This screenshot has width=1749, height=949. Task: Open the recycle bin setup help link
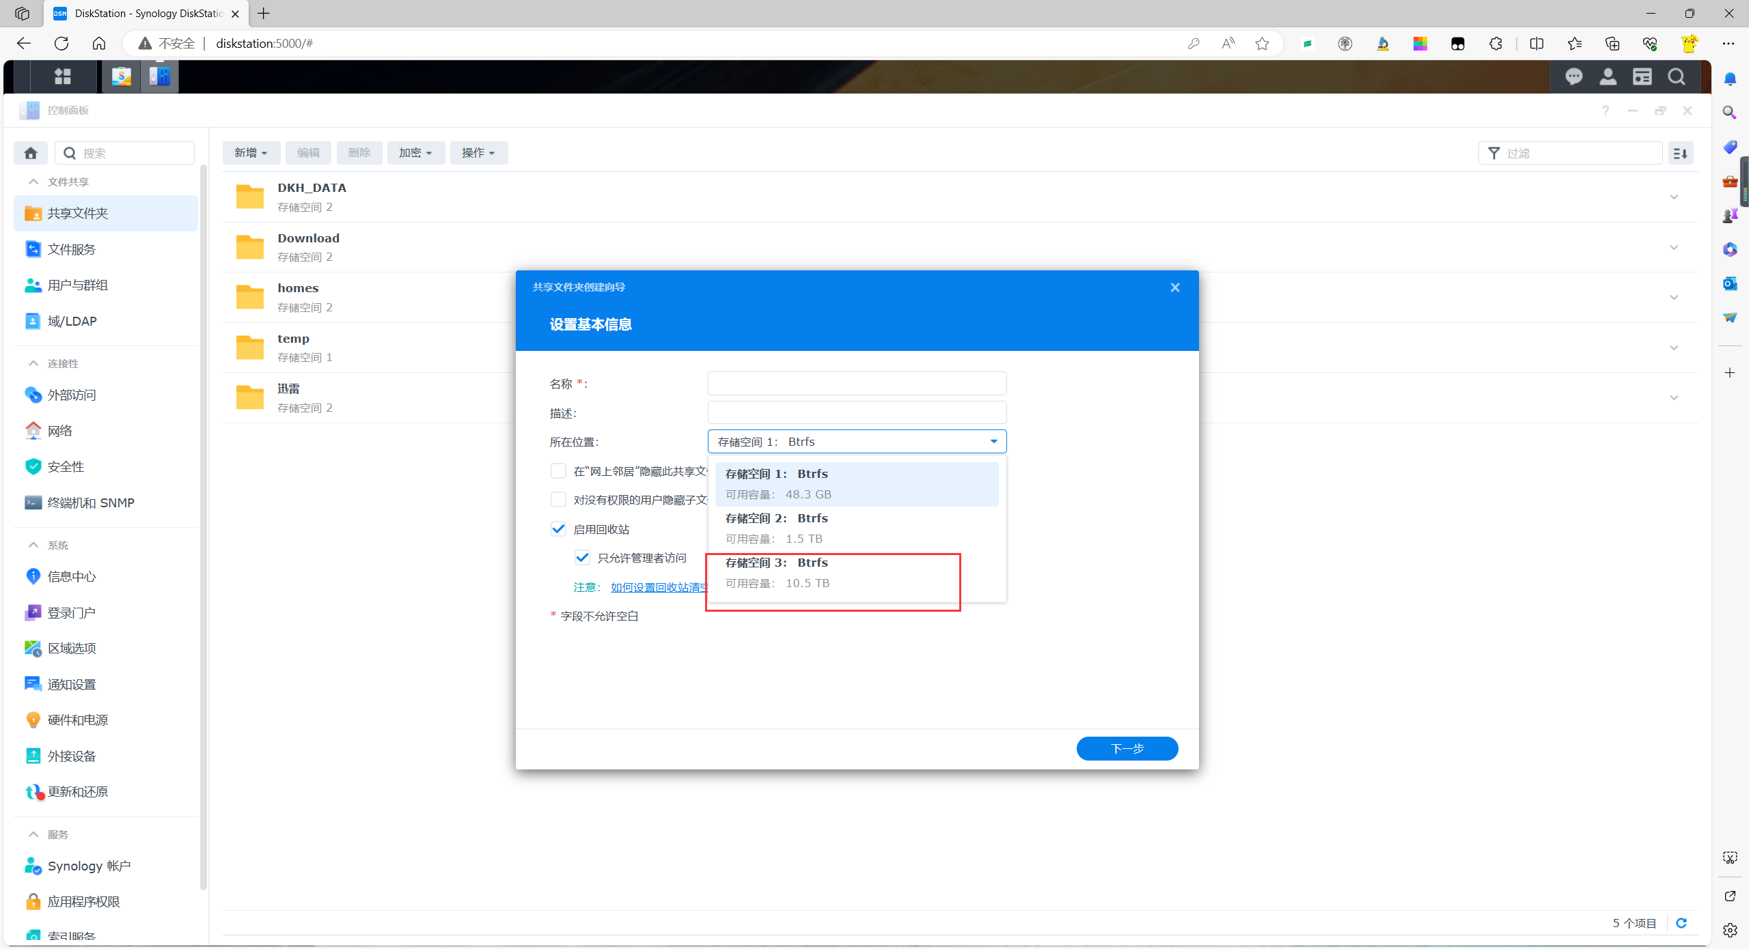[657, 587]
